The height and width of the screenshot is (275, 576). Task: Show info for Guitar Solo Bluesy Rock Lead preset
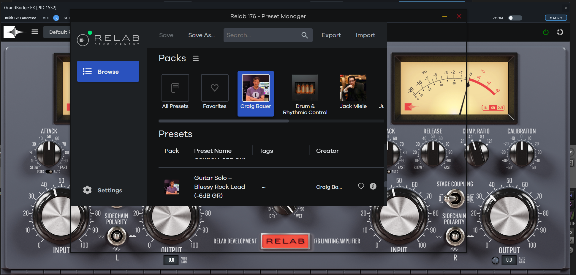373,186
